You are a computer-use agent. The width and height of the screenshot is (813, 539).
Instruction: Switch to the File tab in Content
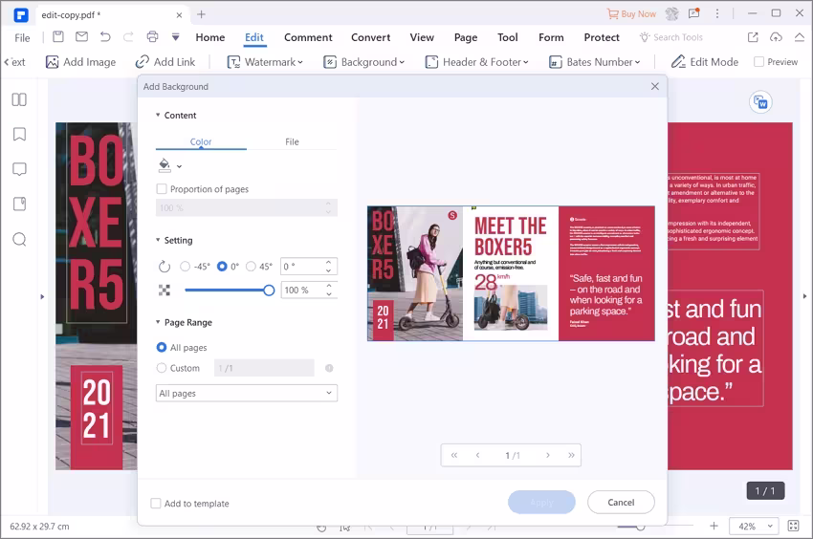click(x=292, y=142)
